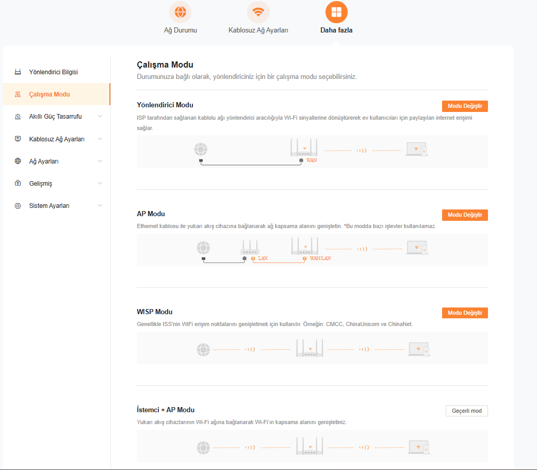Open Akıllı Güç Tasarrufu menu item
Viewport: 537px width, 470px height.
[57, 117]
